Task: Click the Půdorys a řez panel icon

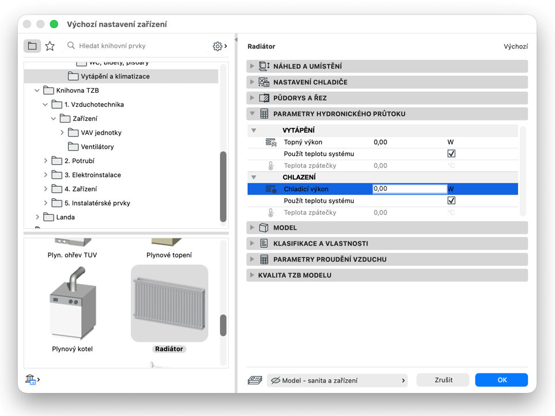Action: pos(264,98)
